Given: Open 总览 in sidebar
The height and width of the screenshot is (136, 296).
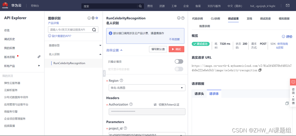Looking at the screenshot, I should 7,30.
